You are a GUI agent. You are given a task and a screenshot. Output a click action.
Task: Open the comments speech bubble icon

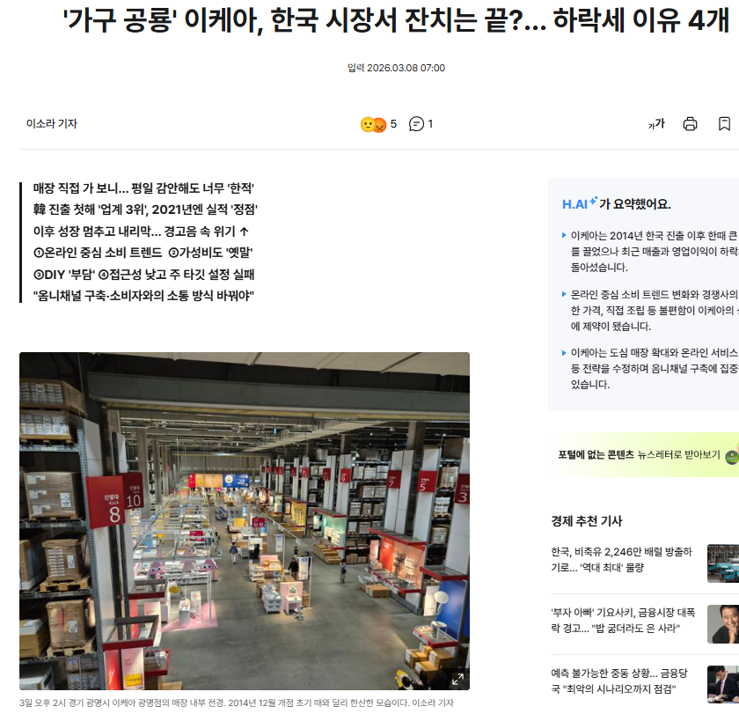tap(416, 124)
